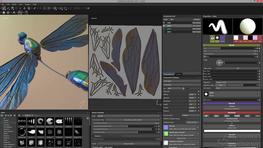Select the Material picker eyedropper tool

(x=35, y=8)
